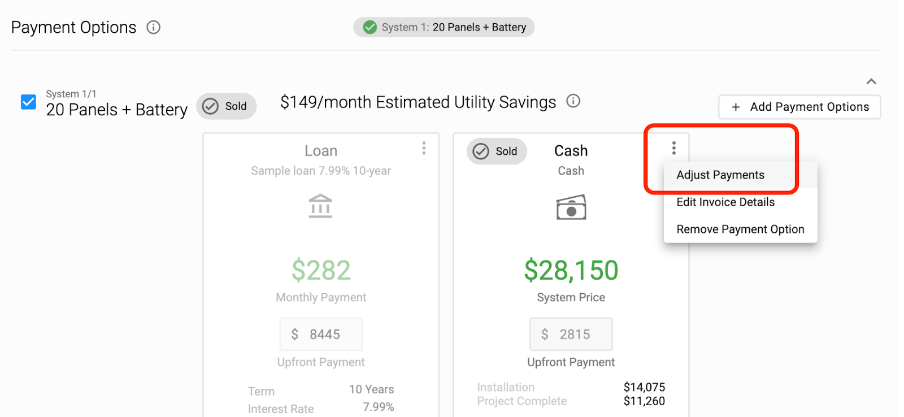This screenshot has height=417, width=904.
Task: Open the three-dot menu on the Loan card
Action: coord(424,148)
